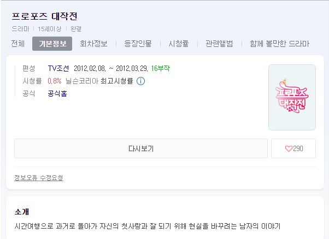Click the ratings info circle icon
Viewport: 329px width, 239px height.
click(x=140, y=81)
